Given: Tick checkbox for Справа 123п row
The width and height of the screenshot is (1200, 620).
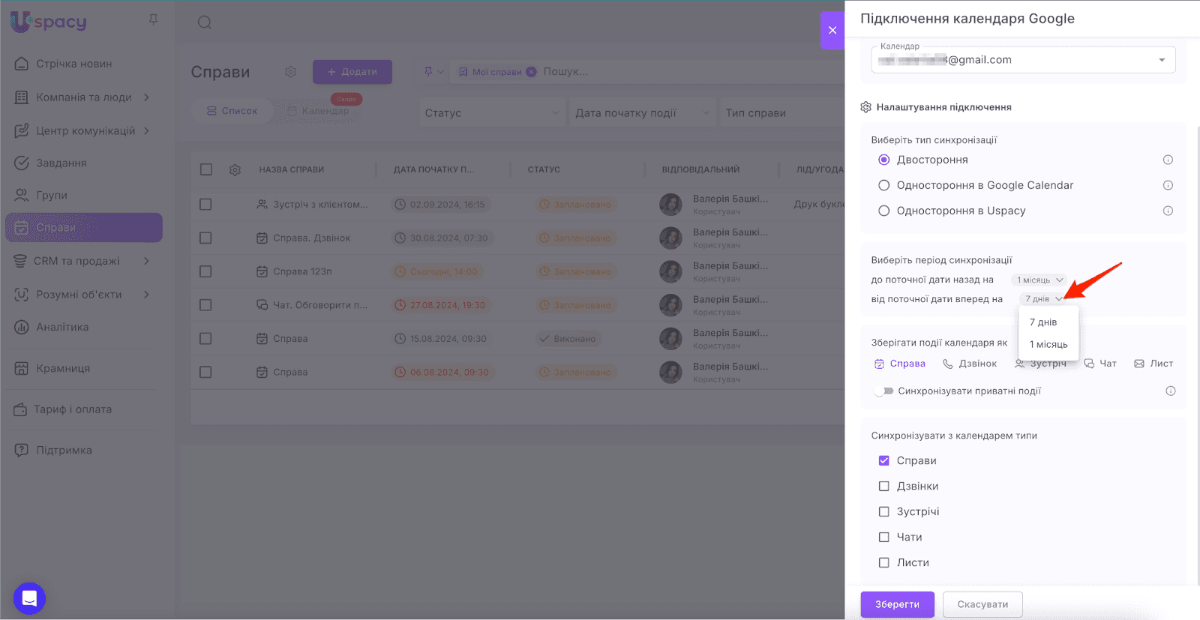Looking at the screenshot, I should (x=205, y=271).
